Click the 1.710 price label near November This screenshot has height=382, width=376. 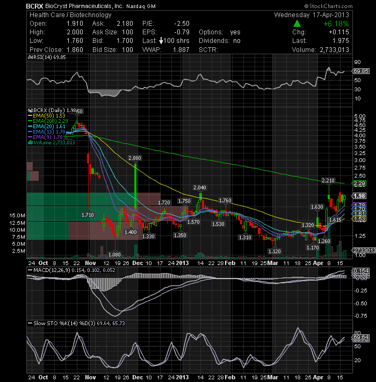click(x=88, y=215)
